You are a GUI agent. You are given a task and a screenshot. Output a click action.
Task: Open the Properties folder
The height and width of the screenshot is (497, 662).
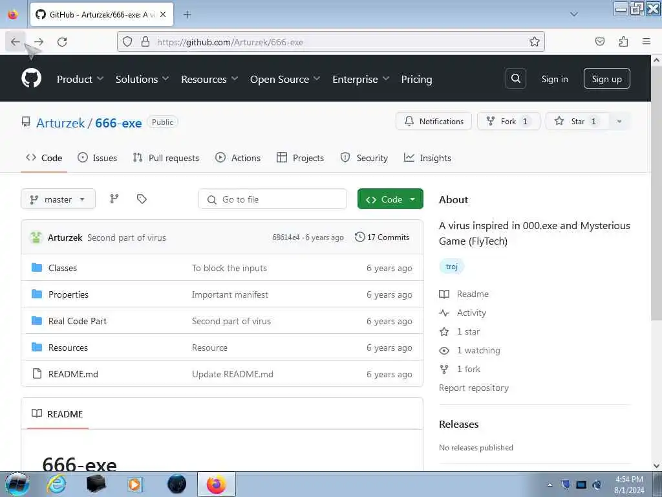69,294
